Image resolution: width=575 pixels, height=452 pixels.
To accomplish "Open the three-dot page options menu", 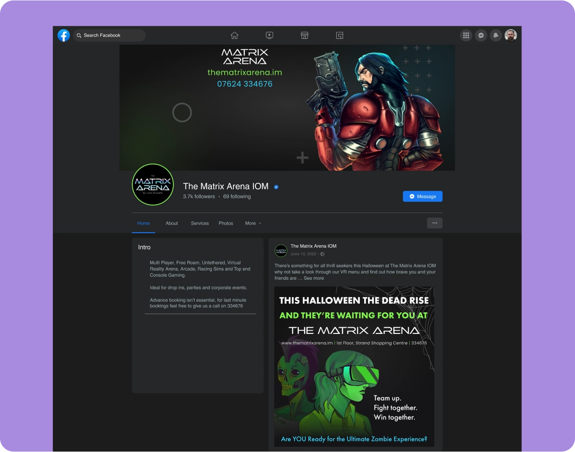I will click(435, 223).
